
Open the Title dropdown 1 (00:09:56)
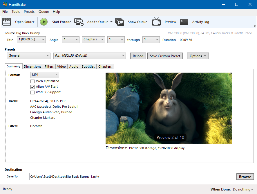coord(31,39)
